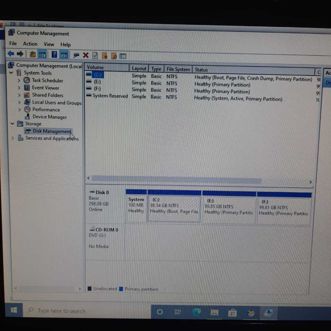
Task: Click the Forward arrow toolbar icon
Action: 20,54
